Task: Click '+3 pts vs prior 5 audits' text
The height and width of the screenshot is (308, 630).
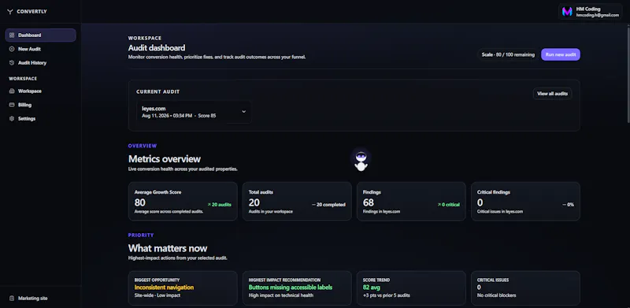Action: click(386, 295)
